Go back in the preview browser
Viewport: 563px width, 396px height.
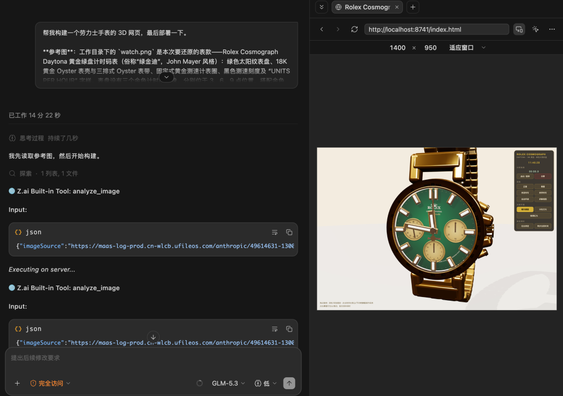pos(322,30)
